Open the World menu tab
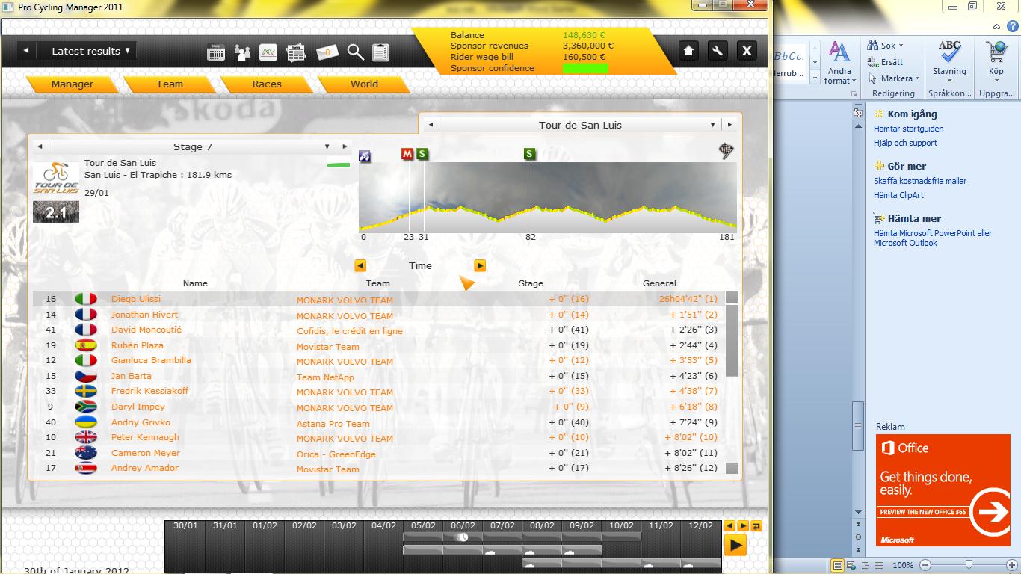 click(x=364, y=84)
